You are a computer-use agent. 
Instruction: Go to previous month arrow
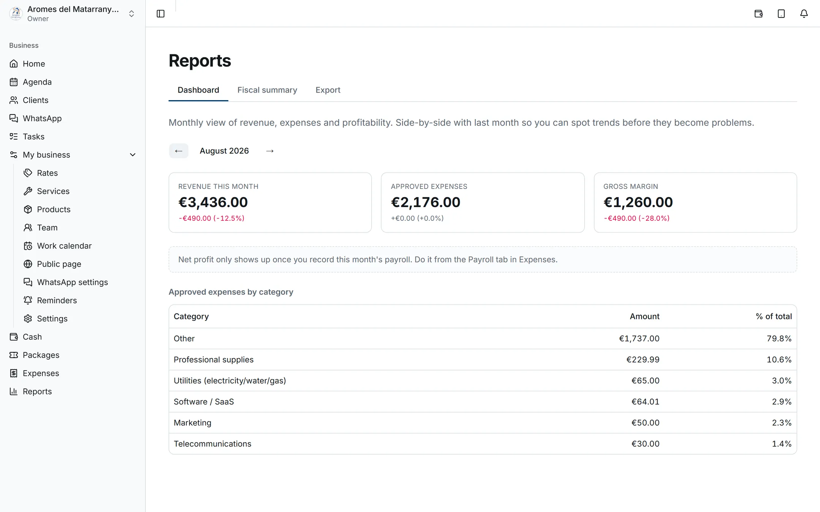(178, 151)
